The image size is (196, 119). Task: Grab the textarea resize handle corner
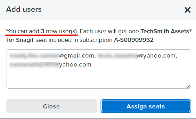189,86
